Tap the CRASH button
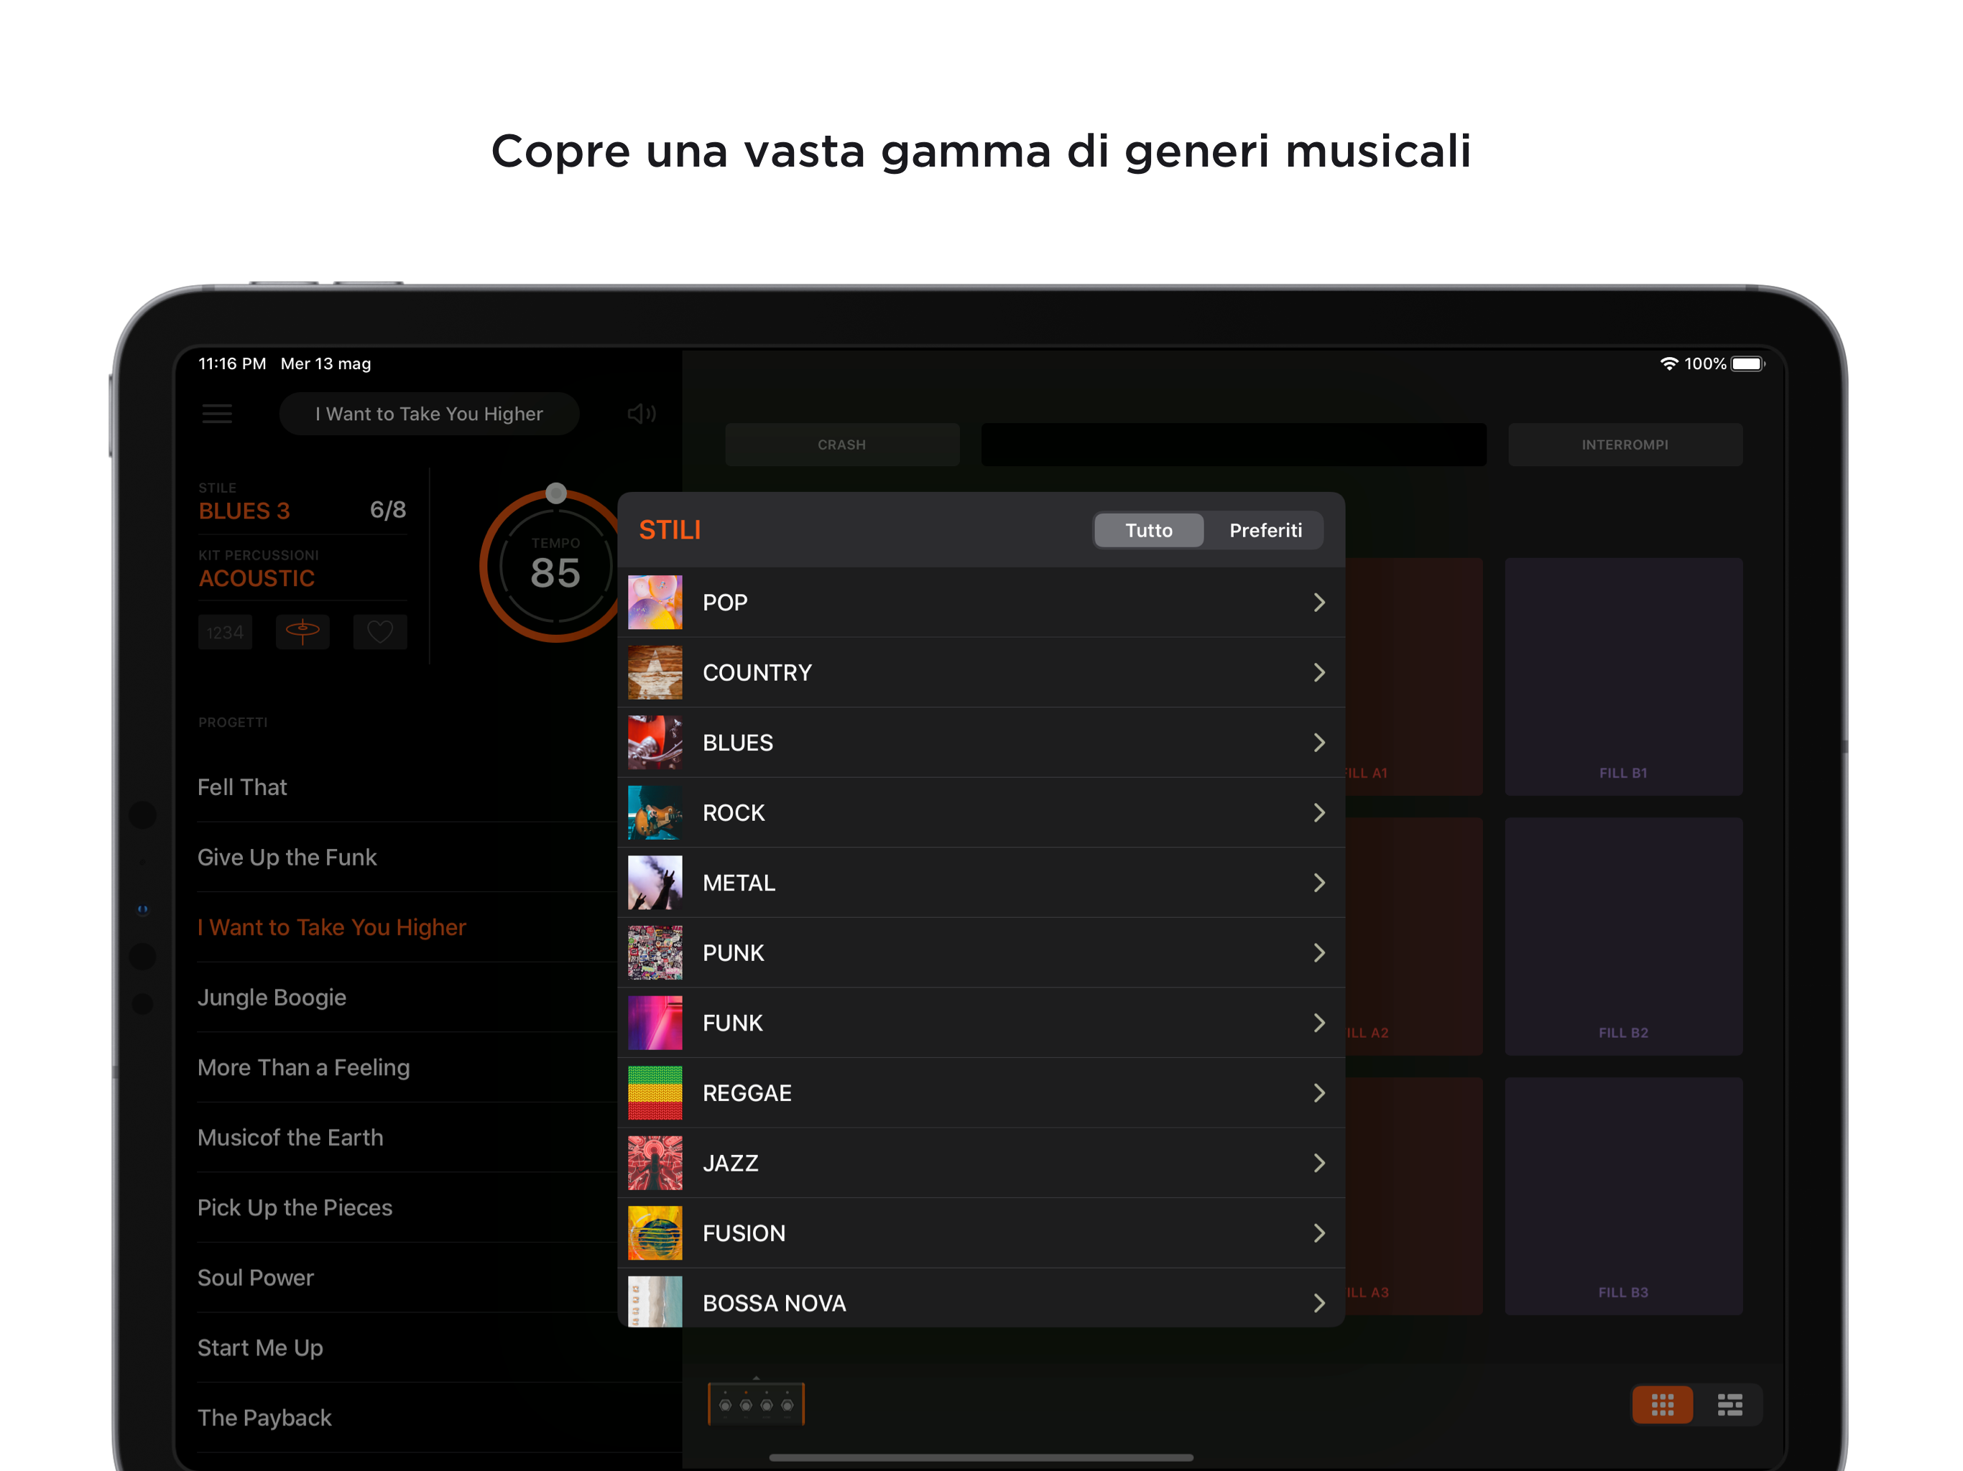Viewport: 1963px width, 1471px height. tap(841, 445)
